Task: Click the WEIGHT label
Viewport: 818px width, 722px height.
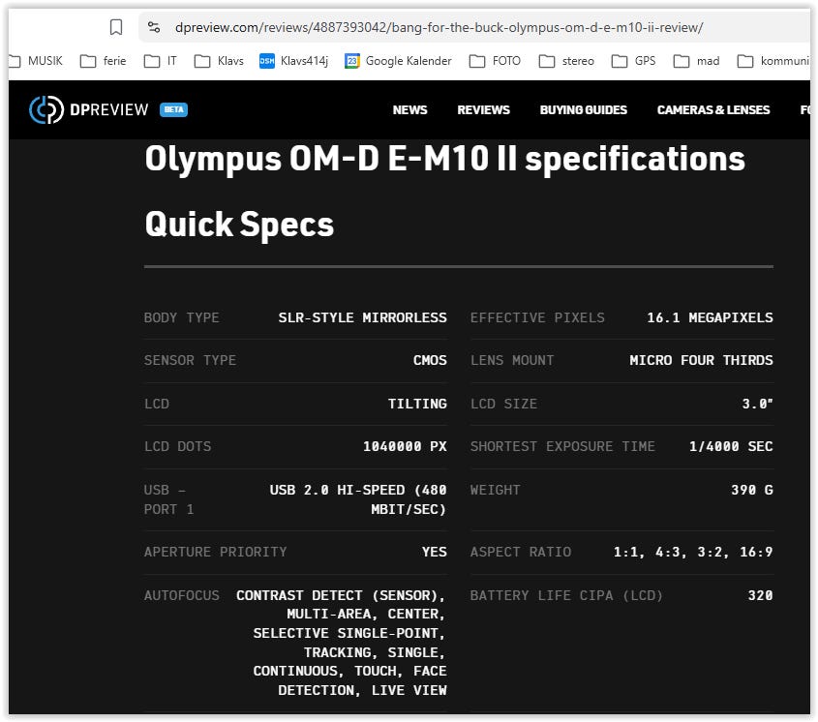Action: 495,490
